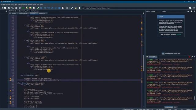The width and height of the screenshot is (196, 110).
Task: Step to next line in debugger
Action: pos(45,8)
